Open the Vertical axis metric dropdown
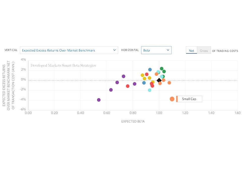This screenshot has width=242, height=181. point(69,50)
